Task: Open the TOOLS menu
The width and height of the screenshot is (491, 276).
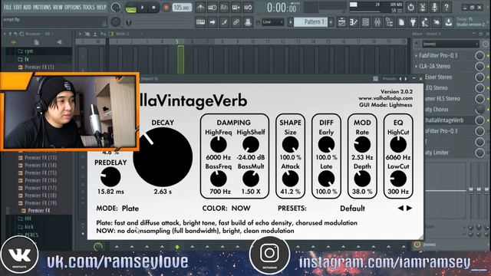Action: (x=89, y=7)
